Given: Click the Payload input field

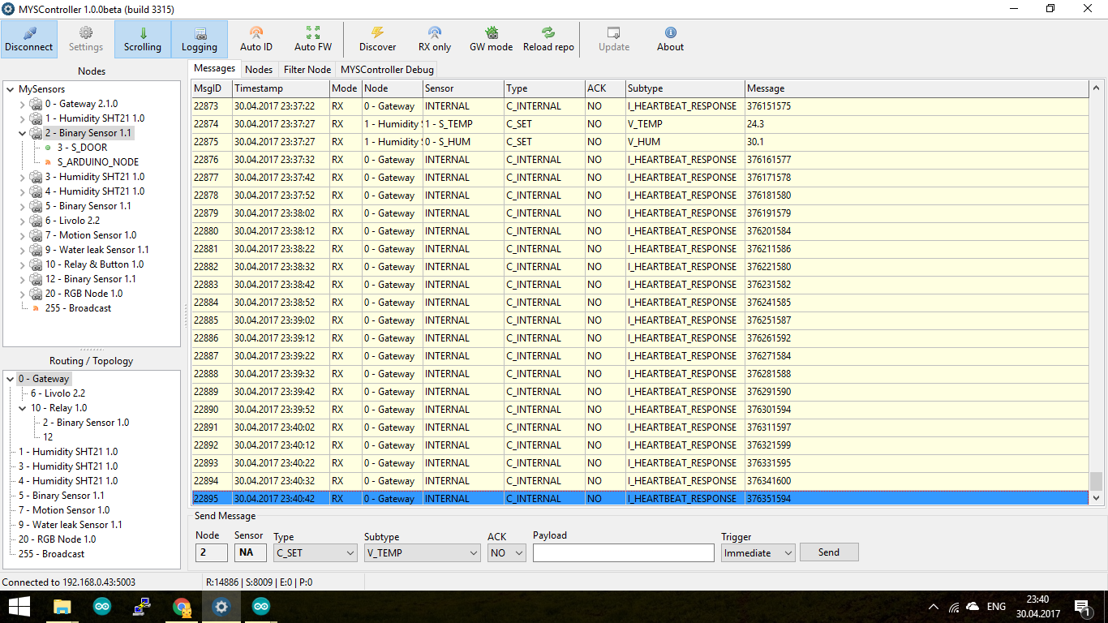Looking at the screenshot, I should [x=623, y=552].
